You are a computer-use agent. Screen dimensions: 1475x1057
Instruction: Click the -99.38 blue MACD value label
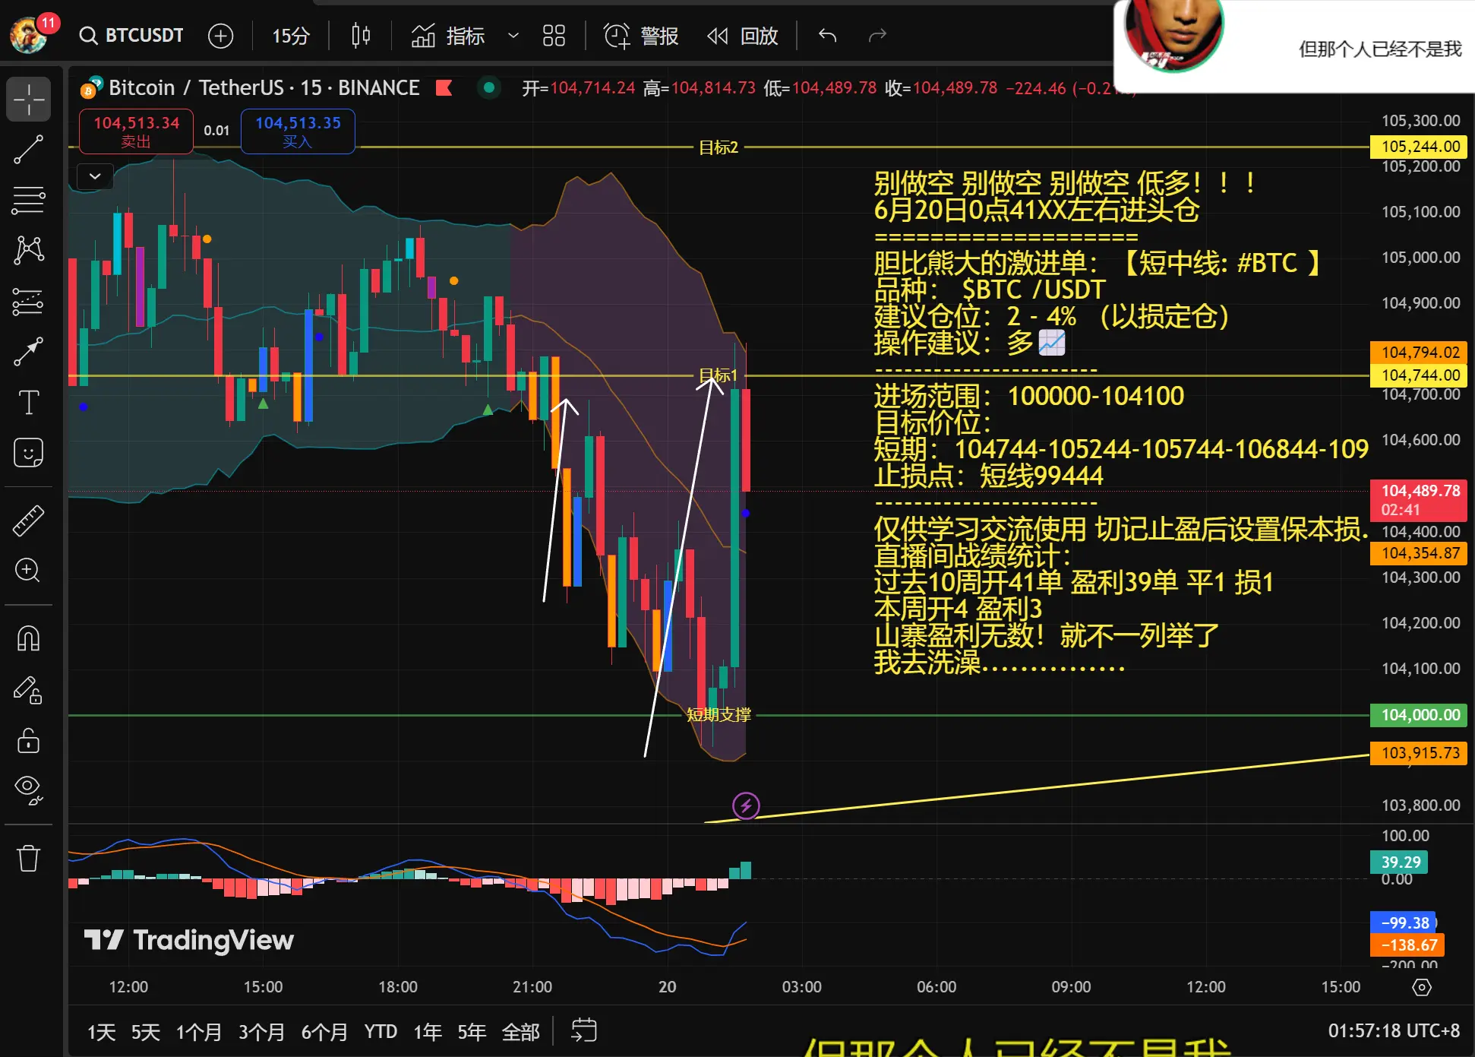click(x=1403, y=923)
